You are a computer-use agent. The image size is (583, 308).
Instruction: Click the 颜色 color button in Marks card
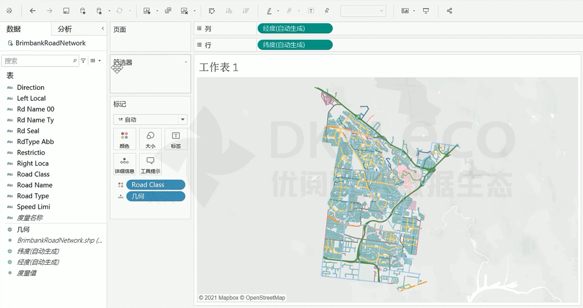(x=124, y=139)
